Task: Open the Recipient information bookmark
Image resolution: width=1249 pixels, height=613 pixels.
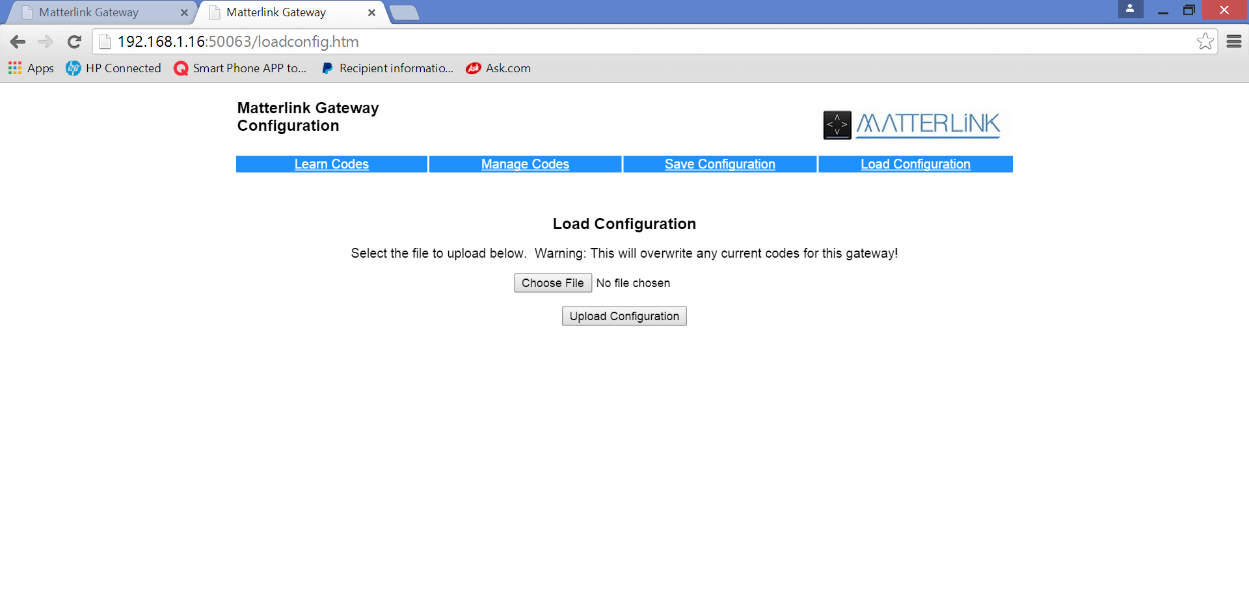Action: coord(387,68)
